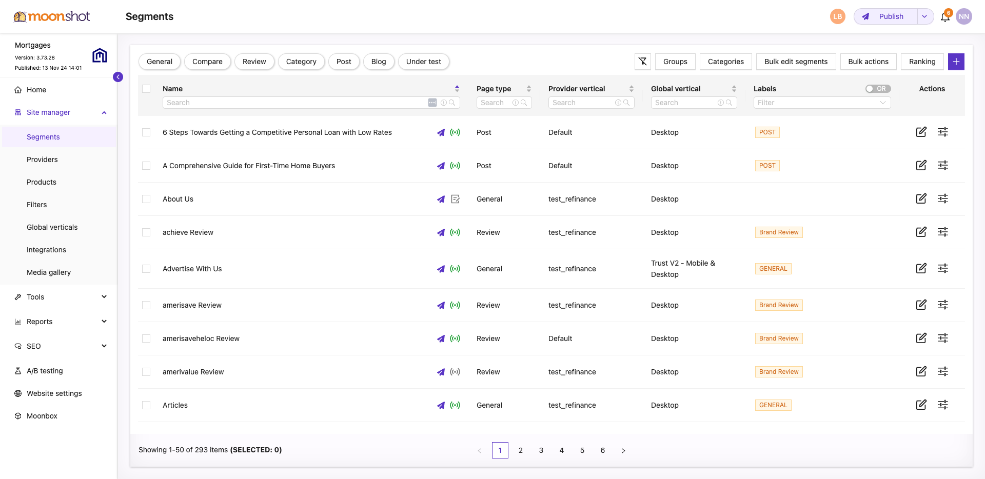This screenshot has height=479, width=985.
Task: Check the 6 Steps Towards row checkbox
Action: coord(146,132)
